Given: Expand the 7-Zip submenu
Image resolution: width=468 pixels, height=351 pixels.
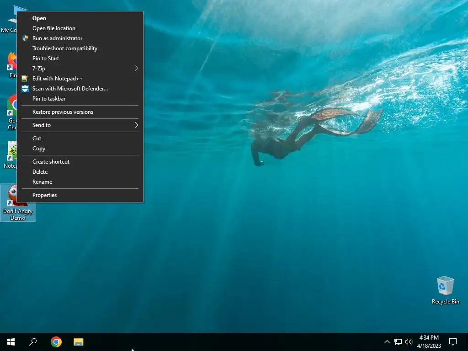Looking at the screenshot, I should pos(80,69).
